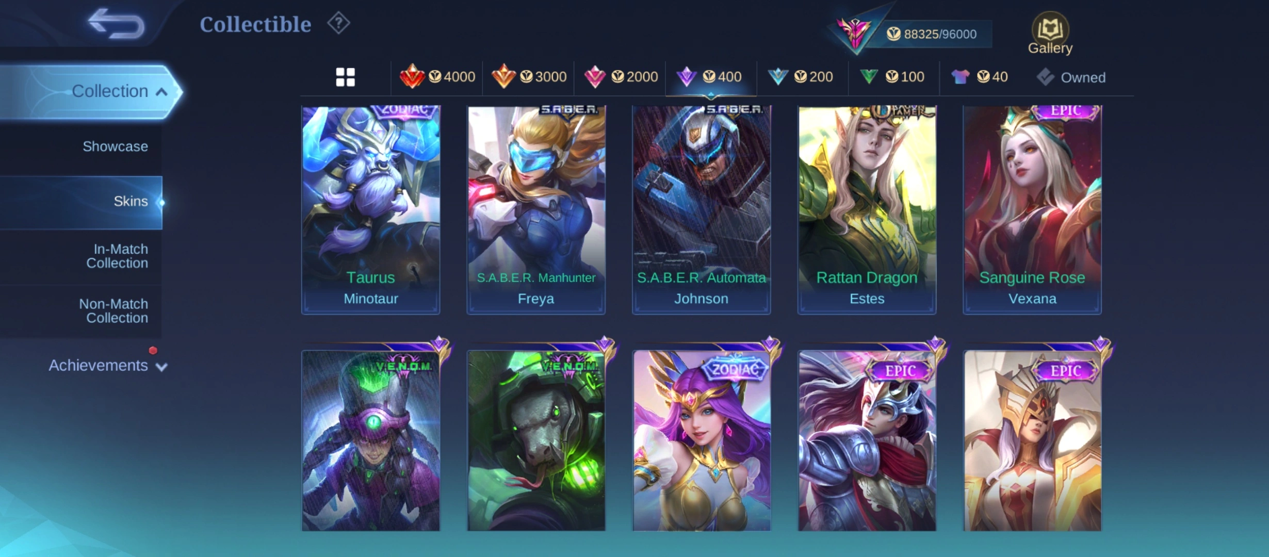Open Taurus Minotaur skin card

pos(371,210)
